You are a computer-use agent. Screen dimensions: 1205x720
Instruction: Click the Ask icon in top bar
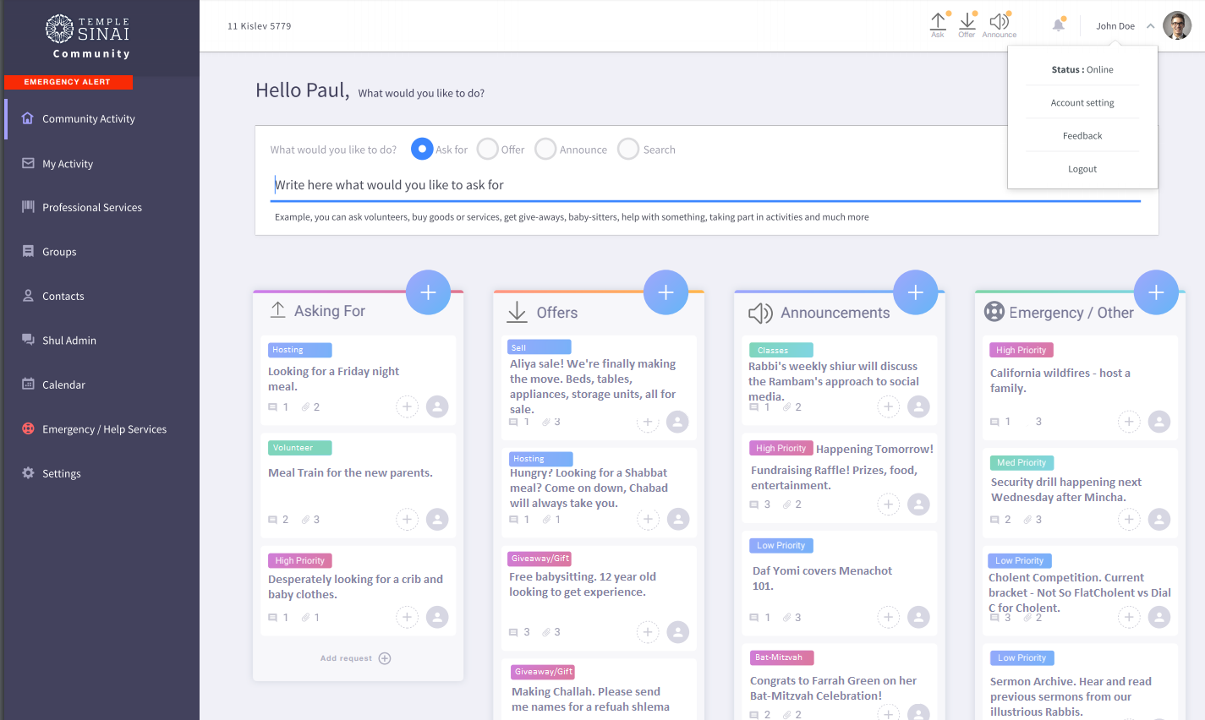[x=938, y=23]
